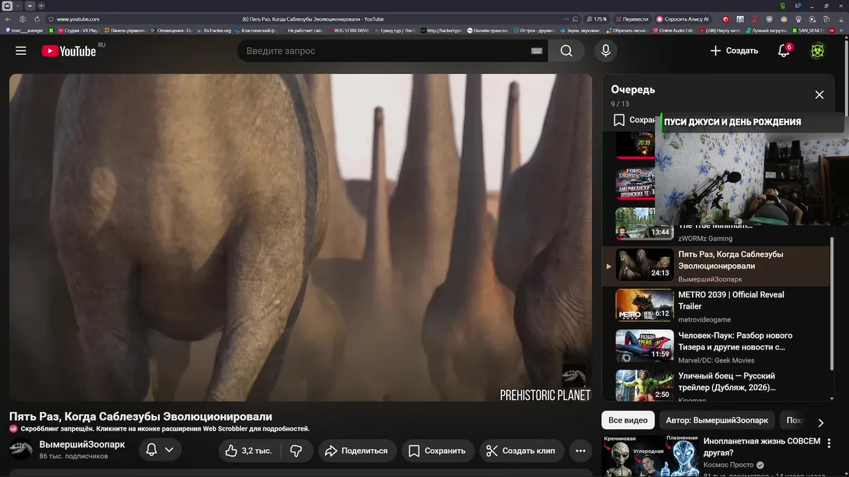Select the Автор: ВымершийЗоопарк chip
The image size is (849, 477).
(x=716, y=421)
